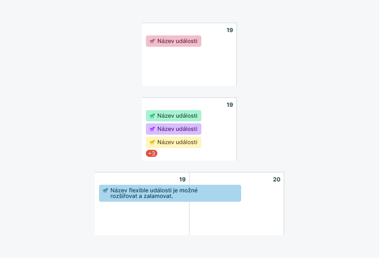The width and height of the screenshot is (379, 258).
Task: Click date 19 in the pink event cell
Action: [x=230, y=30]
